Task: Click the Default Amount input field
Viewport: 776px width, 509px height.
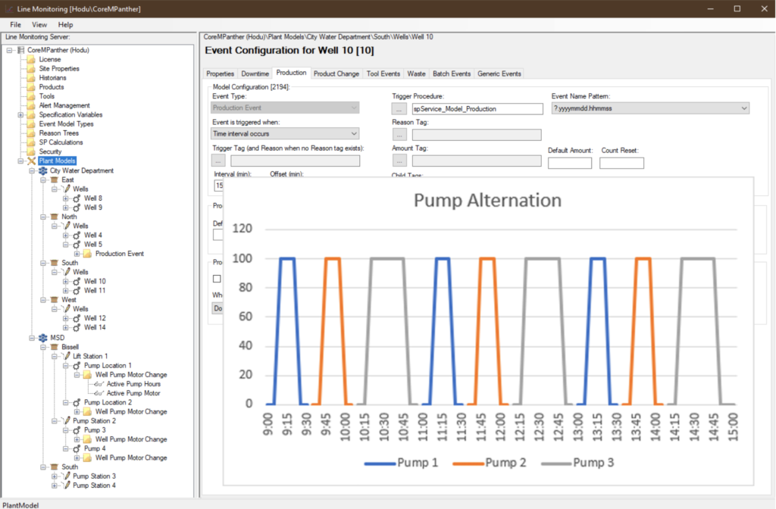Action: point(570,164)
